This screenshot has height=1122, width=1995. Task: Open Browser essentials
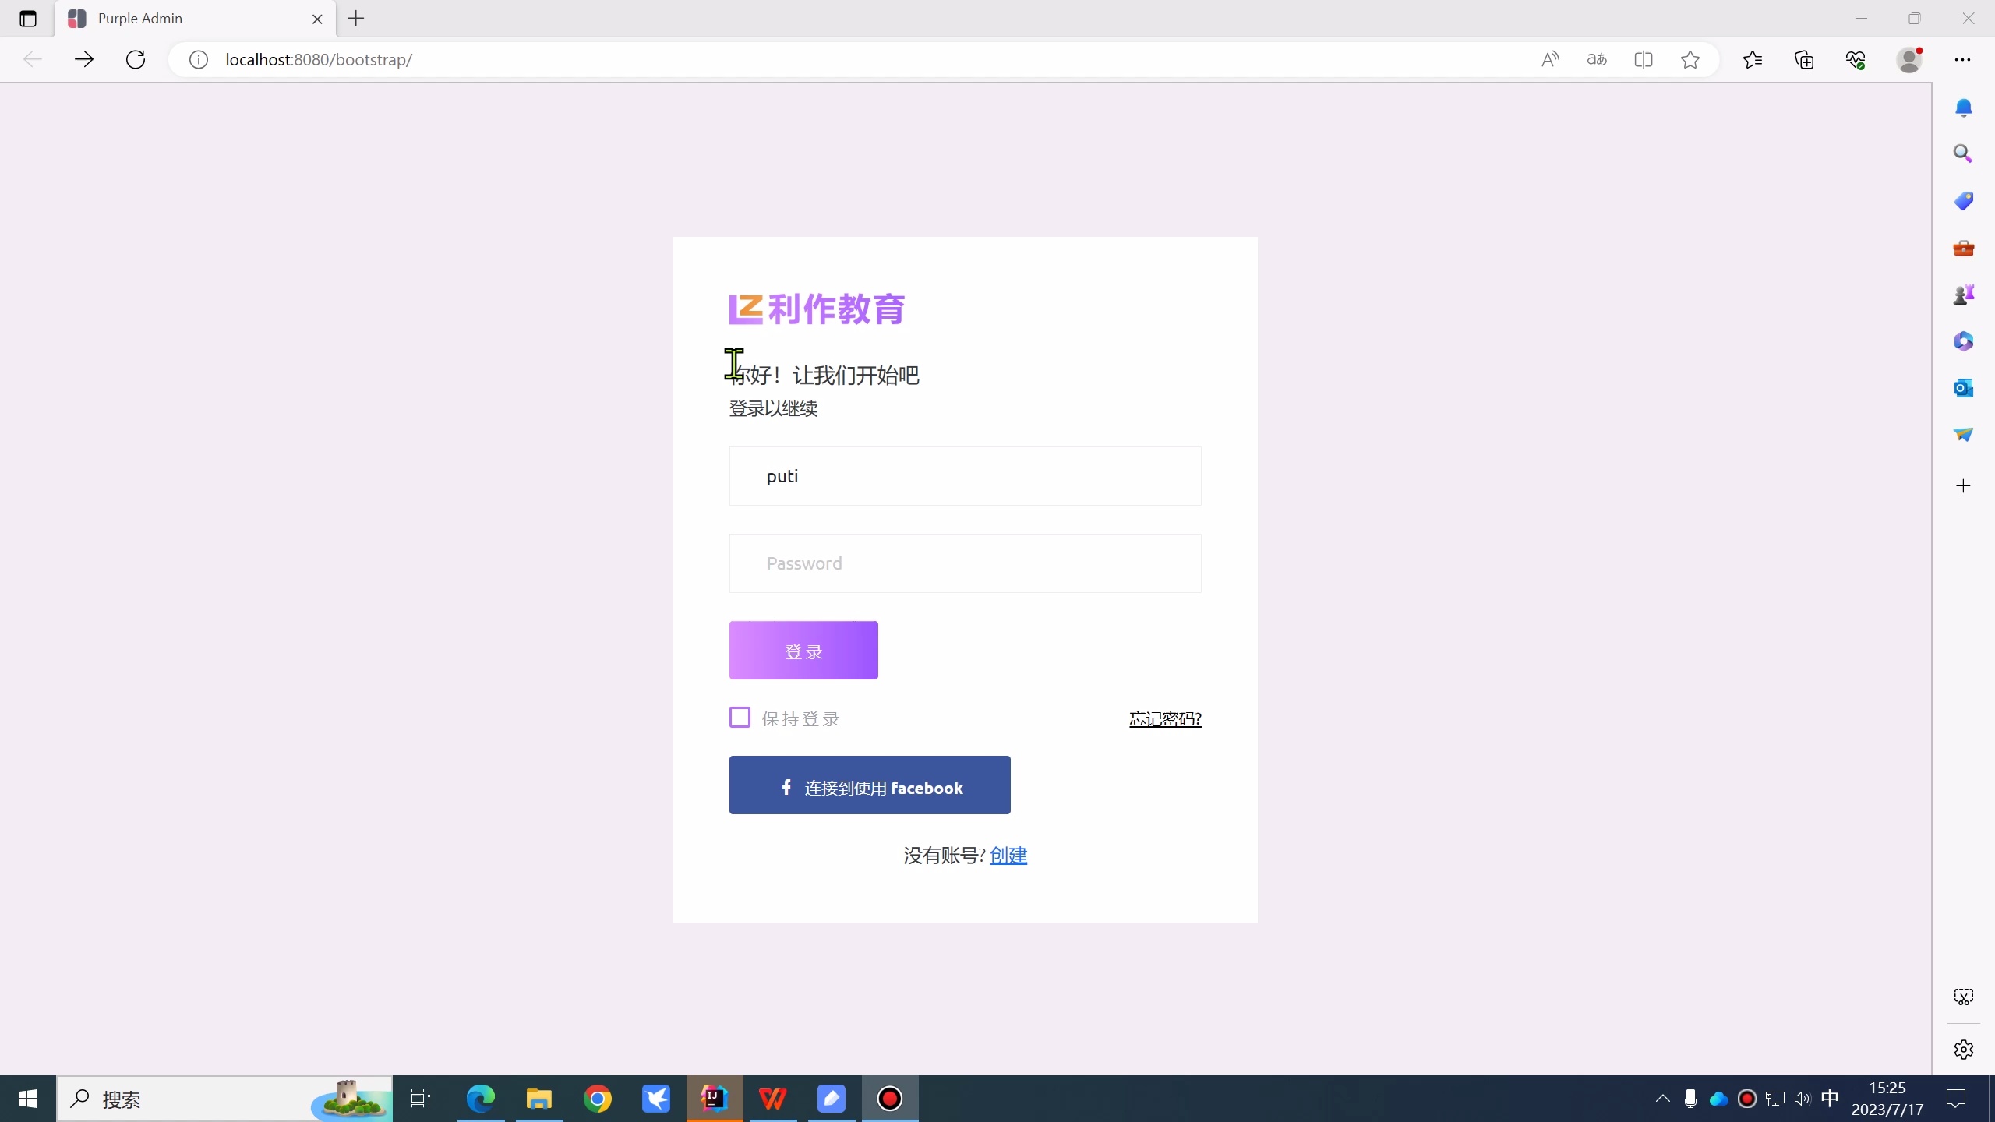[x=1856, y=59]
